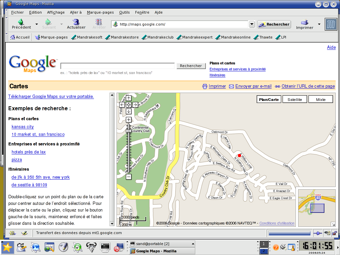Pan the map down with the arrow

point(128,112)
